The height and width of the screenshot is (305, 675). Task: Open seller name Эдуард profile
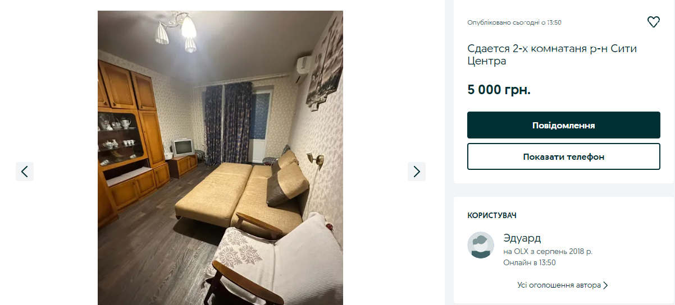(522, 238)
